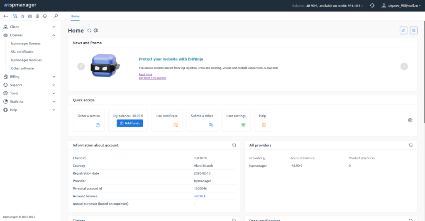This screenshot has height=221, width=425.
Task: Follow the Buy from 9.99 eur/mo link
Action: [152, 78]
